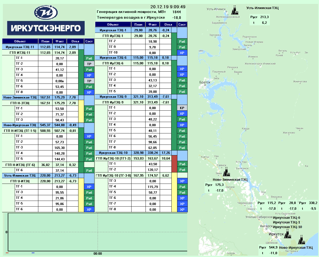The image size is (319, 257).
Task: Click the t 6,2 temperature readout
Action: pos(260,23)
